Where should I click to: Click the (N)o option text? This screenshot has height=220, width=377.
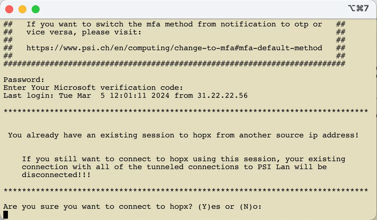point(248,206)
